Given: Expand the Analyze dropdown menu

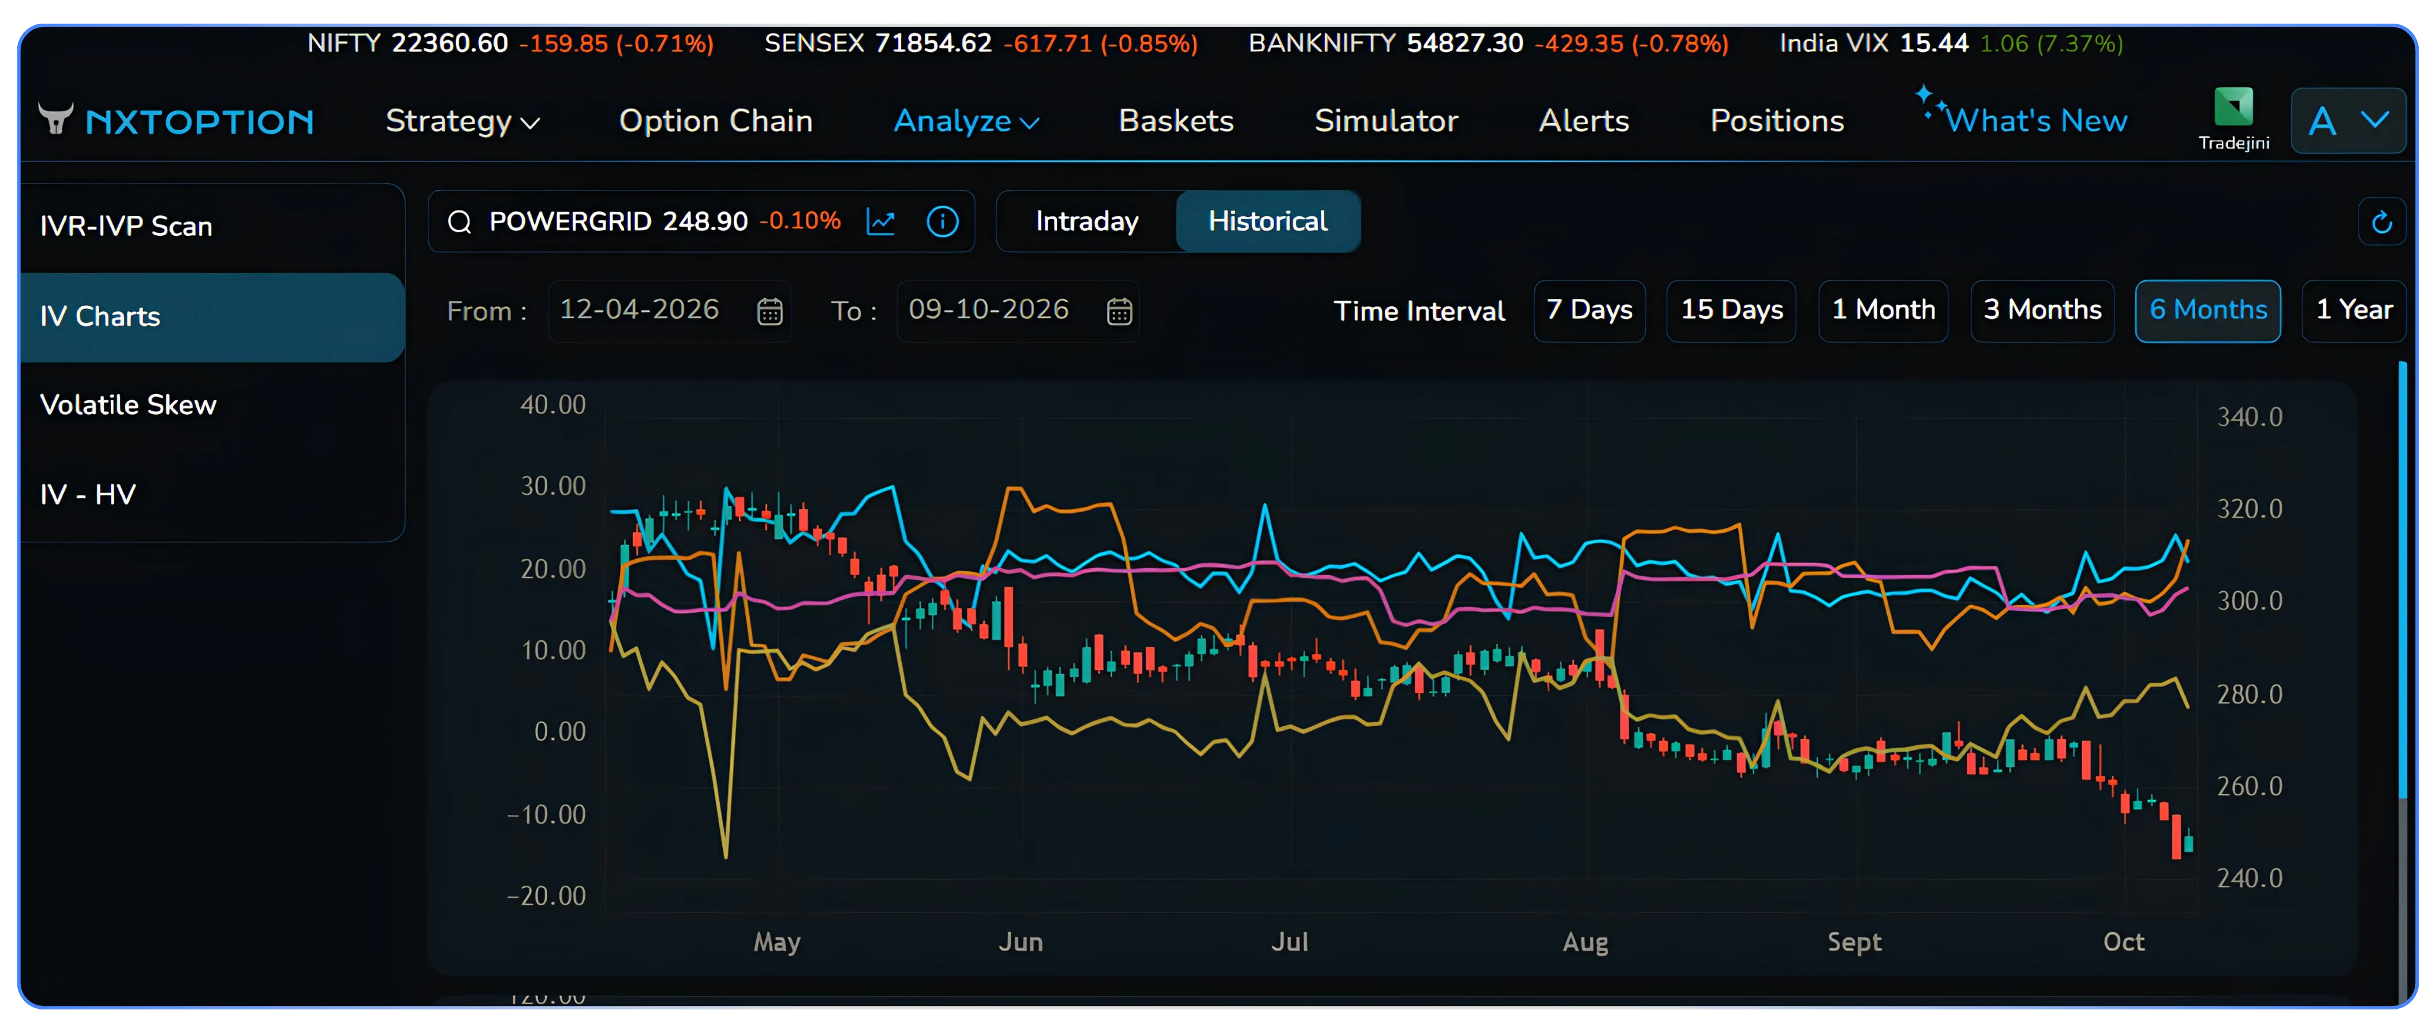Looking at the screenshot, I should 967,121.
